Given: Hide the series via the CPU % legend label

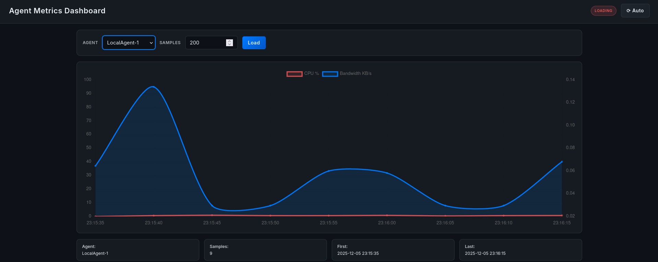Looking at the screenshot, I should 312,74.
